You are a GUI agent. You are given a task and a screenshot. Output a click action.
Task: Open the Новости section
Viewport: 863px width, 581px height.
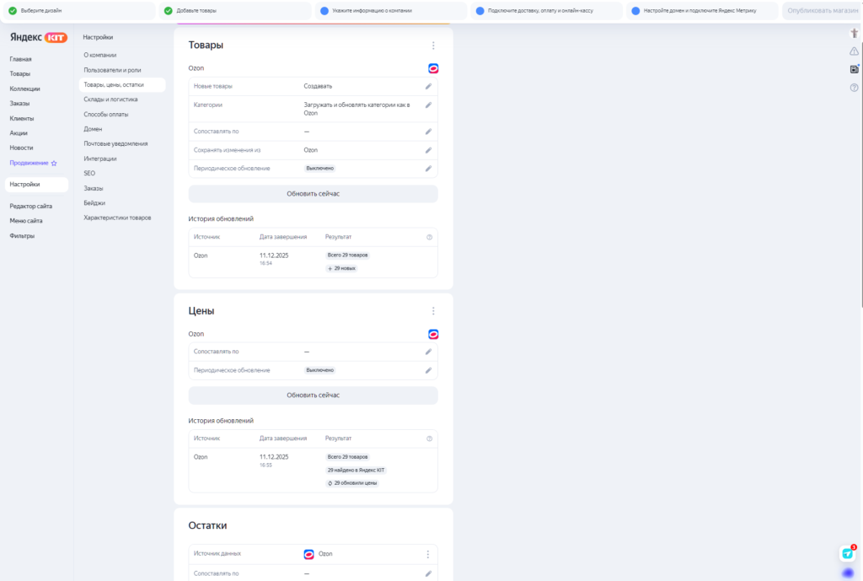pos(21,148)
